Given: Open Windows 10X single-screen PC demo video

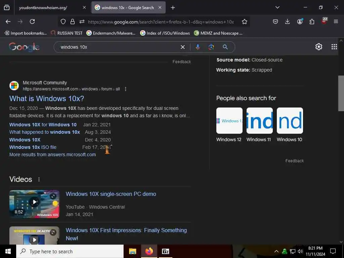Looking at the screenshot, I should (111, 194).
